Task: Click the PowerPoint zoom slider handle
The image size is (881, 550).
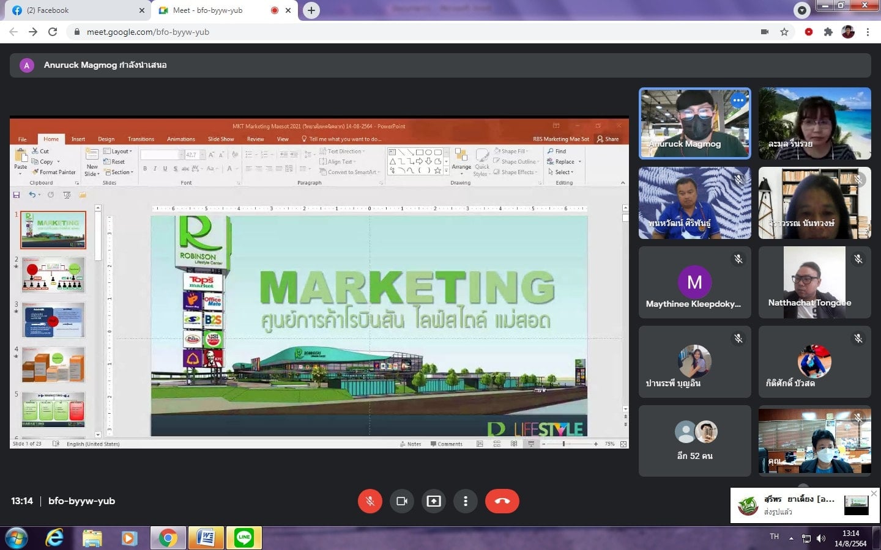Action: point(563,444)
